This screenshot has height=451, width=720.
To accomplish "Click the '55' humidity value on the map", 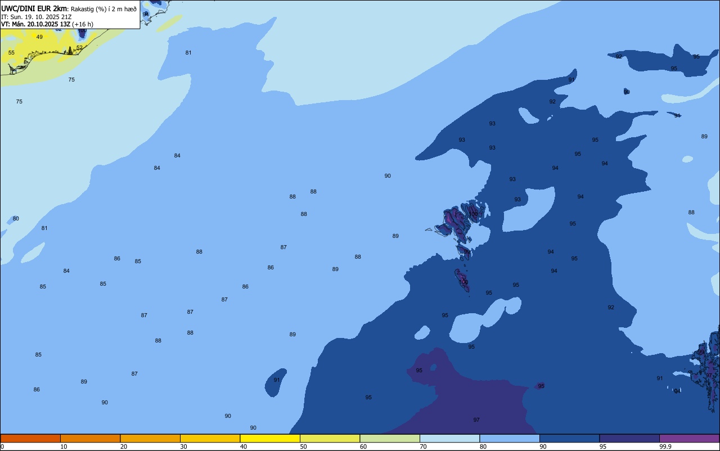I will coord(11,53).
